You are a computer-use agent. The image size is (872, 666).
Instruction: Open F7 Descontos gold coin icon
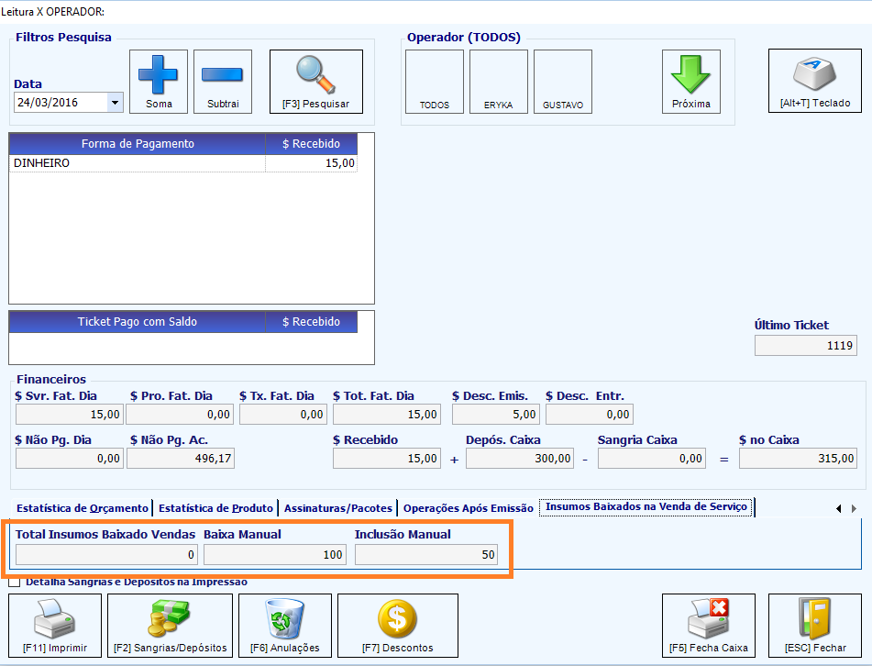(398, 626)
